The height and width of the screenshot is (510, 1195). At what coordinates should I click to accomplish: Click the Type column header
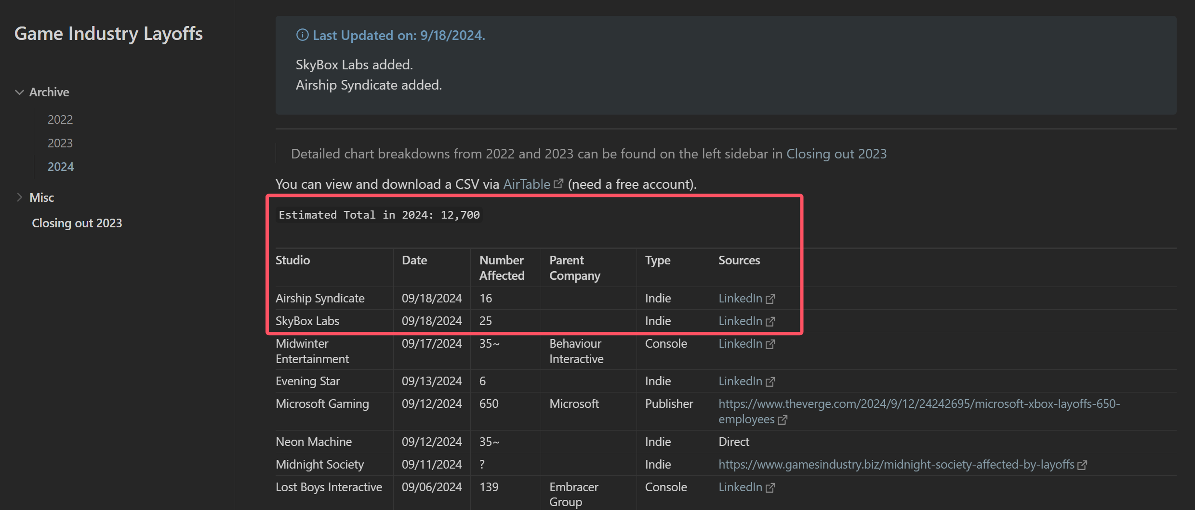click(x=658, y=260)
